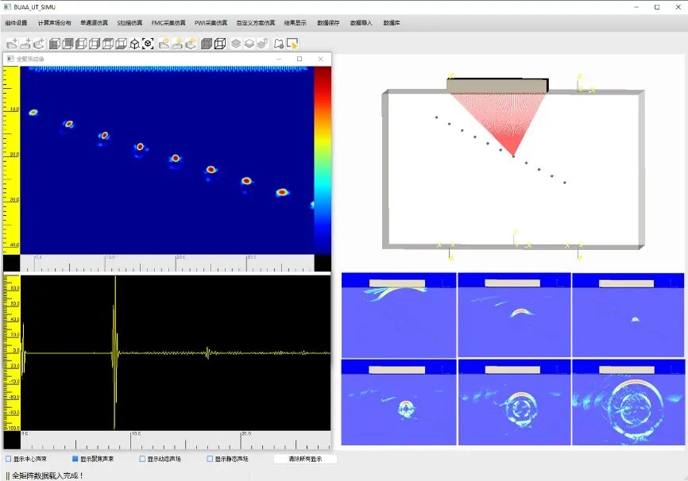Open the 数据库 menu
Screen dimensions: 688x481
392,23
